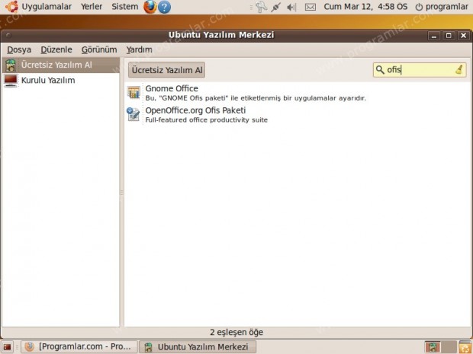Open the Yardım menu

139,49
